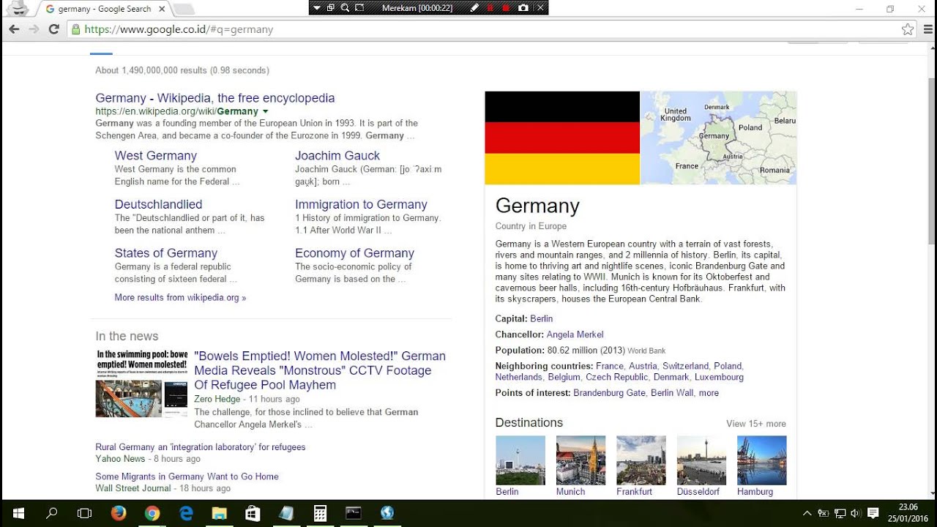
Task: Expand the recorder toolbar dropdown triangle
Action: point(317,8)
